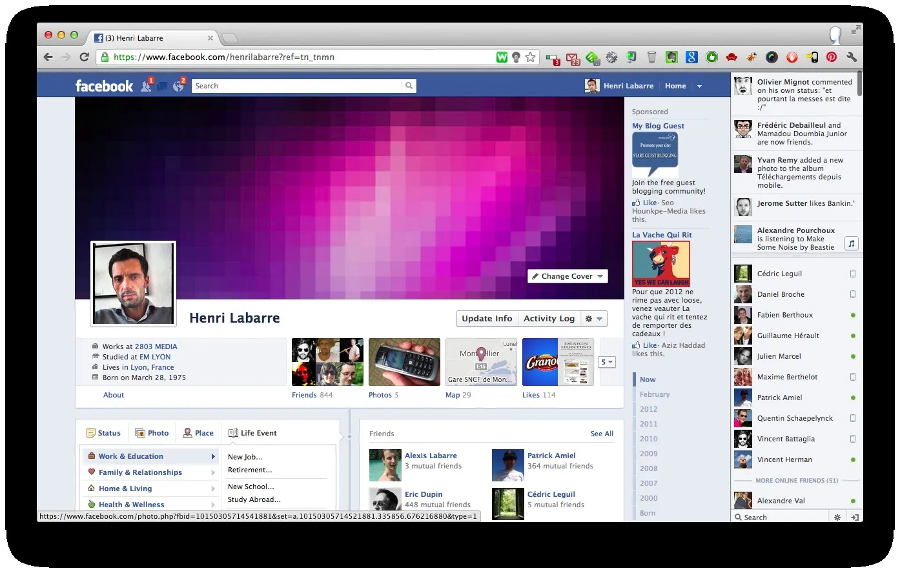Expand more sections with the 5 dropdown

click(606, 362)
